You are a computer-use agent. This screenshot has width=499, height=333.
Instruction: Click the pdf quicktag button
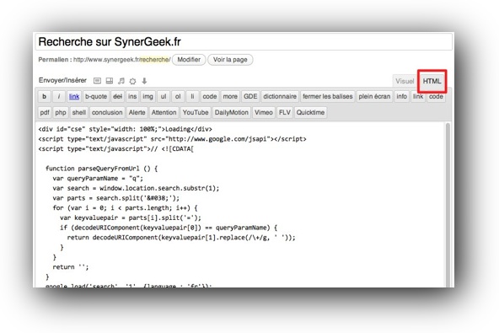pyautogui.click(x=45, y=112)
